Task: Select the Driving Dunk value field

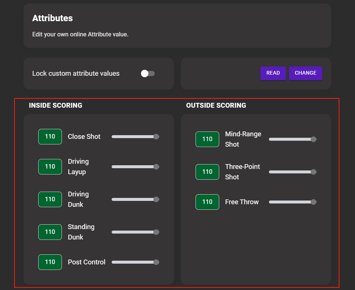Action: (x=50, y=199)
